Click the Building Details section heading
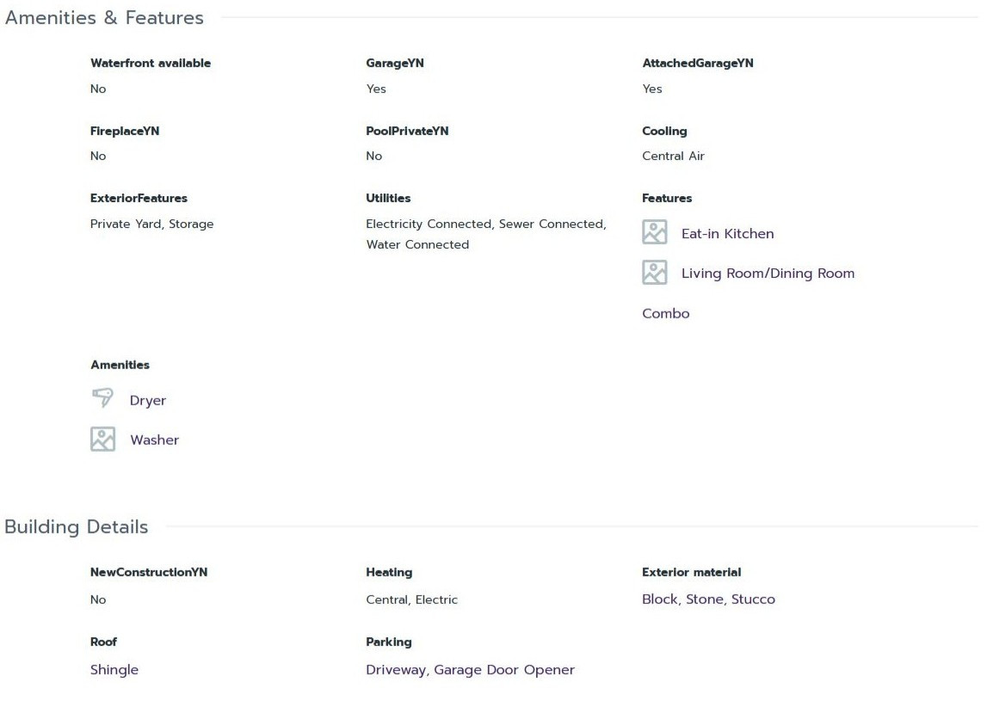The image size is (987, 713). pyautogui.click(x=76, y=527)
